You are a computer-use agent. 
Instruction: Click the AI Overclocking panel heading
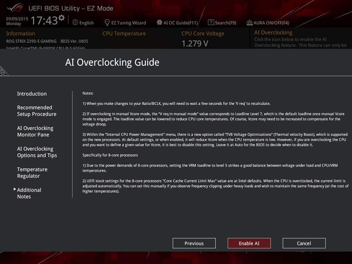click(x=273, y=32)
